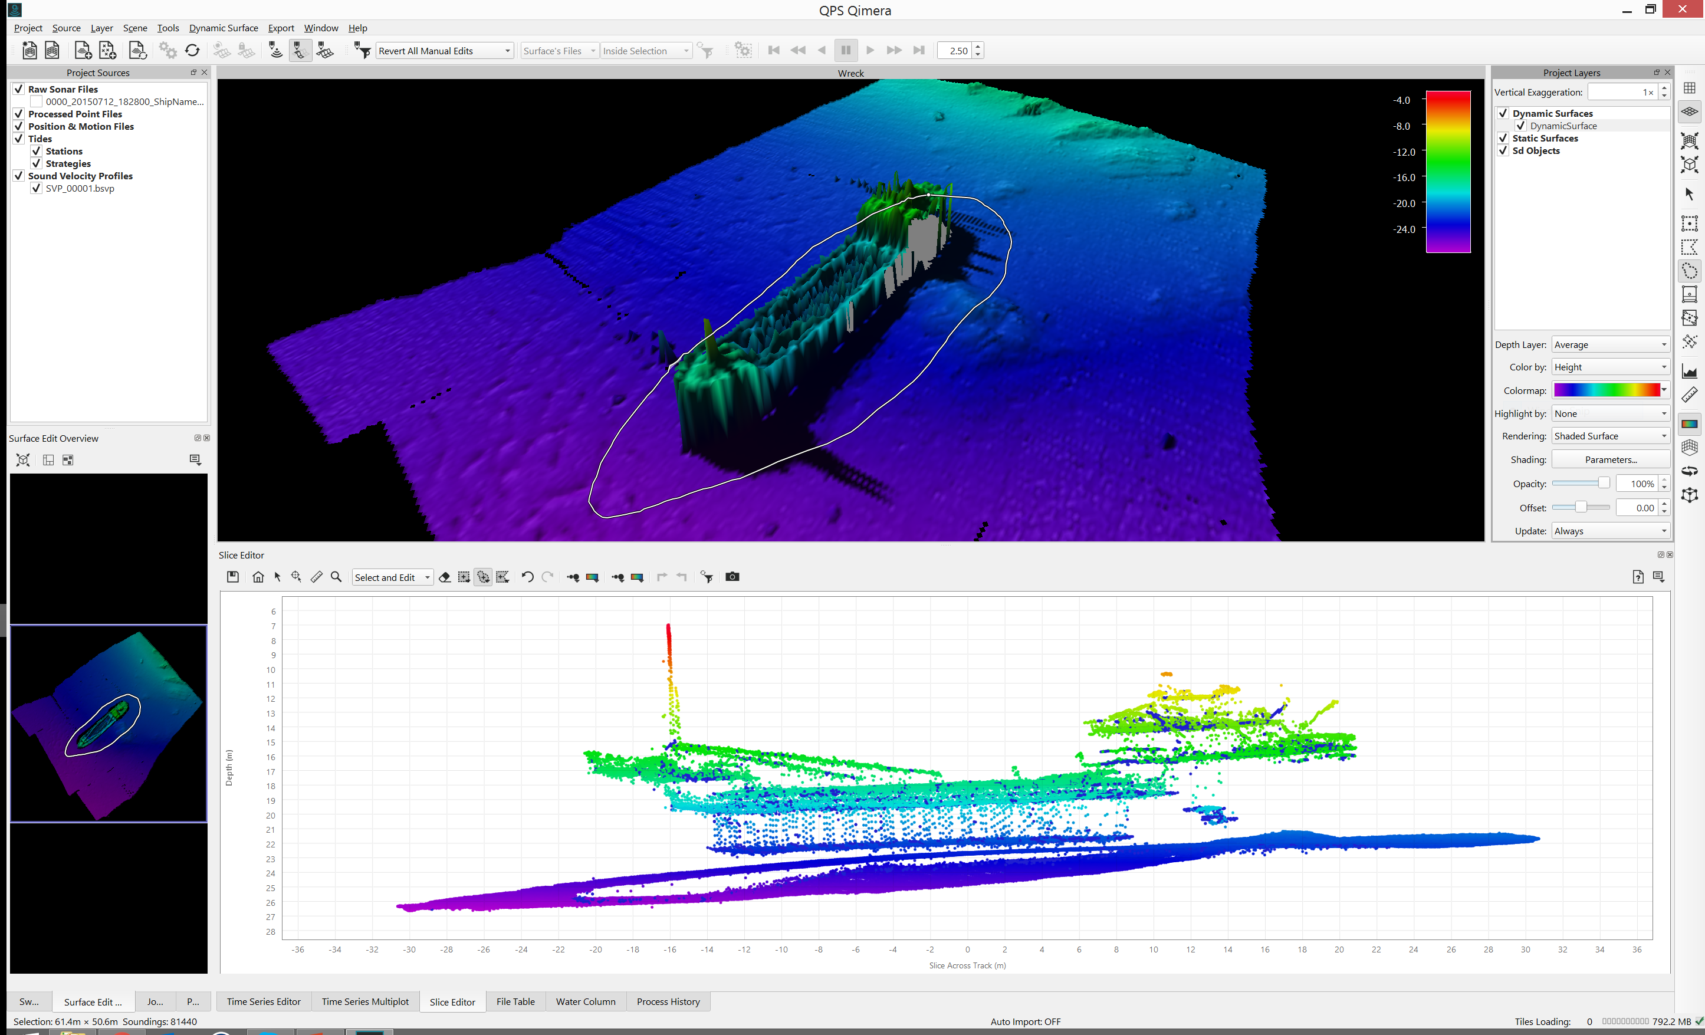
Task: Expand the Select and Edit mode dropdown
Action: (x=392, y=578)
